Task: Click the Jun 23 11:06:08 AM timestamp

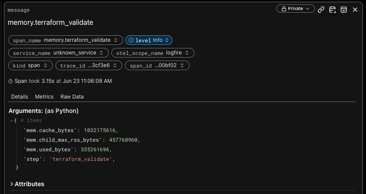Action: (x=87, y=81)
